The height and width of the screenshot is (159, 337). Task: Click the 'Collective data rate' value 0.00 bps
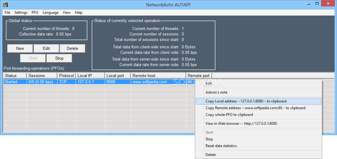point(64,34)
